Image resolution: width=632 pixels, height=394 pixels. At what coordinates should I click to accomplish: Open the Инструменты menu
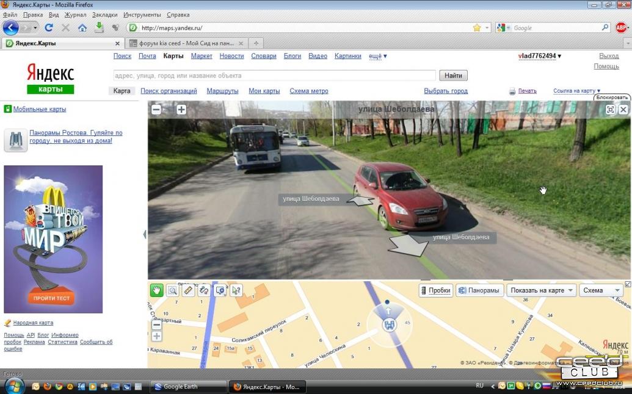(x=142, y=15)
